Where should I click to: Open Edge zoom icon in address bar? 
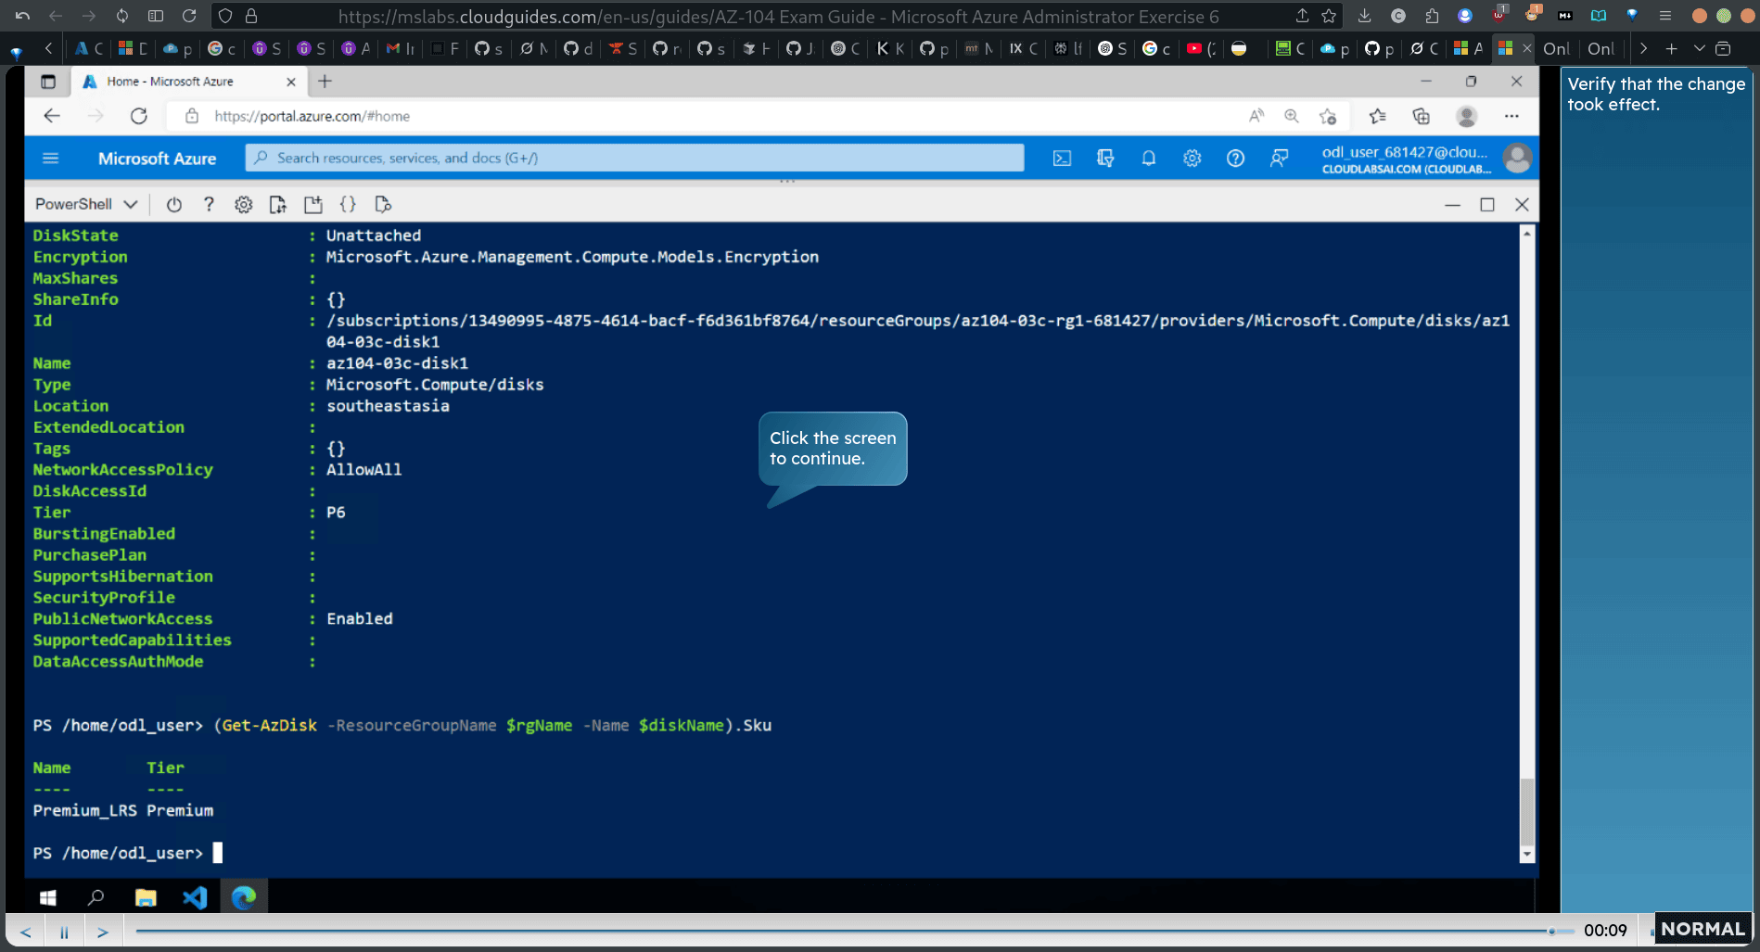(x=1292, y=116)
